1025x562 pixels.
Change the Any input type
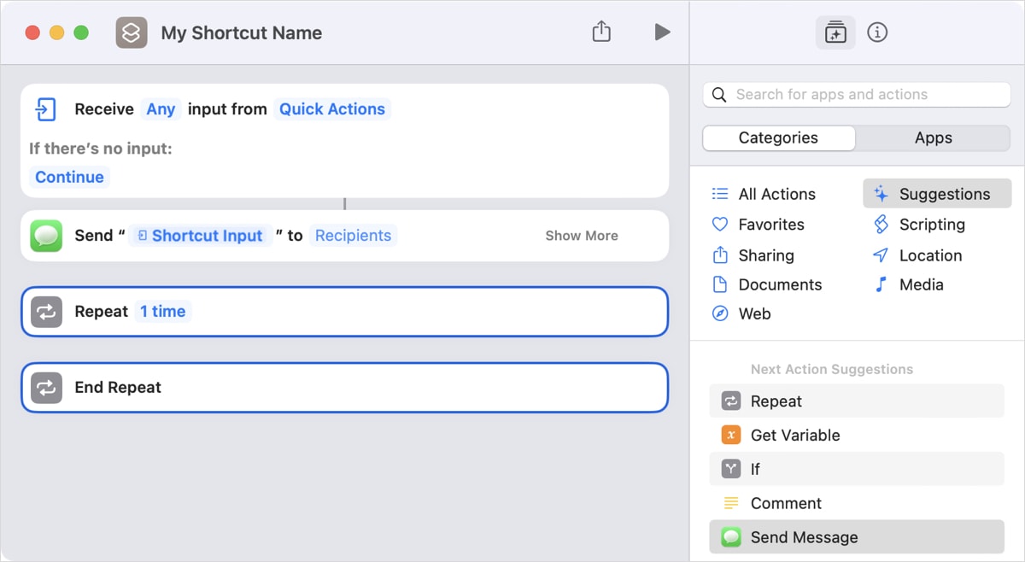pyautogui.click(x=161, y=108)
